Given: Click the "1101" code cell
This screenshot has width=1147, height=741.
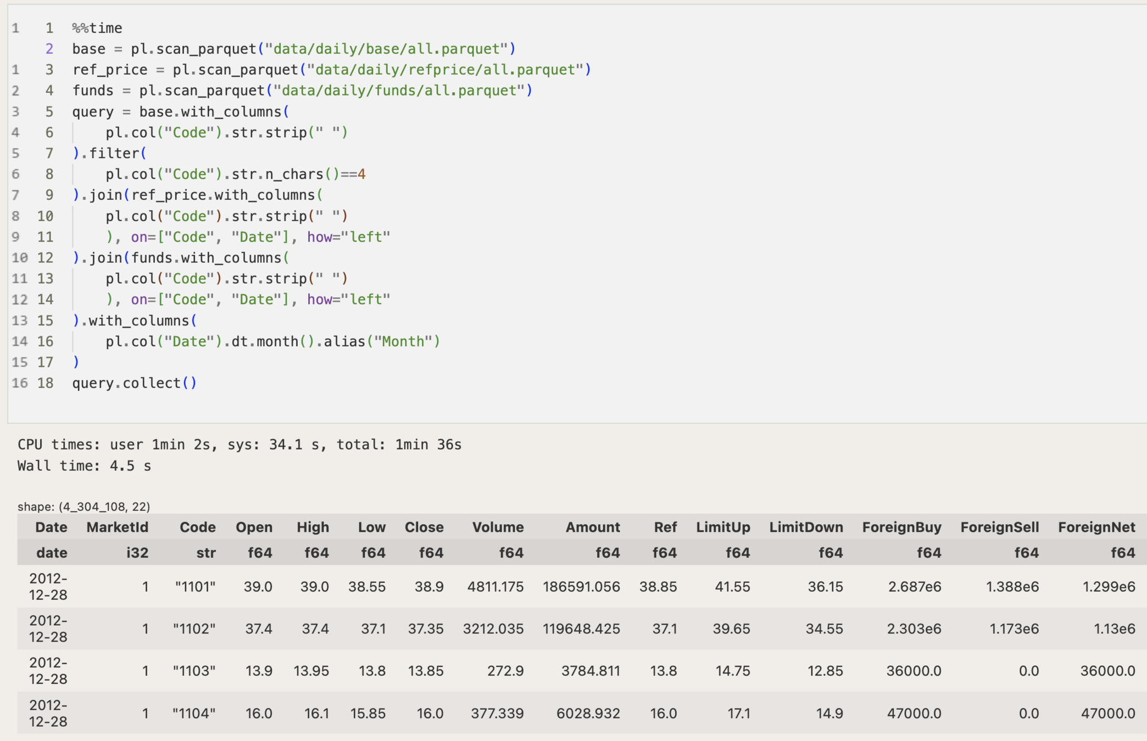Looking at the screenshot, I should click(195, 587).
